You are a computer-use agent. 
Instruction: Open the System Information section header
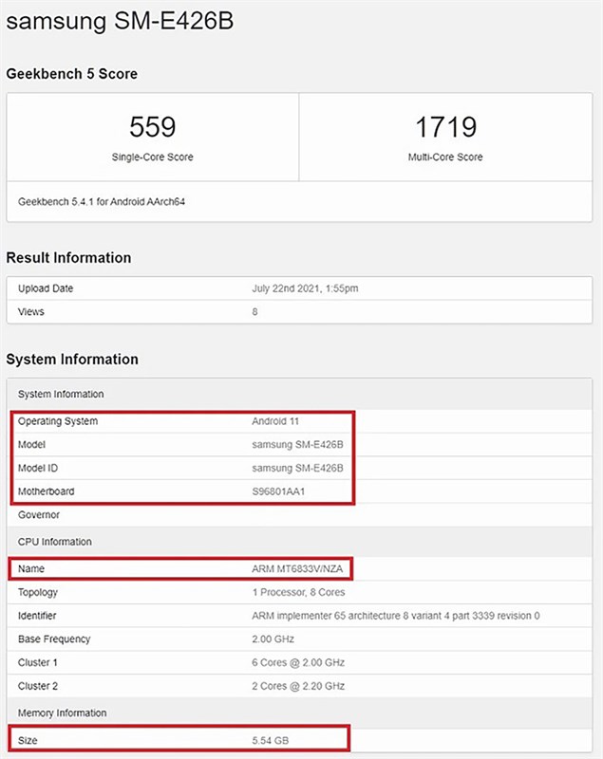(72, 360)
